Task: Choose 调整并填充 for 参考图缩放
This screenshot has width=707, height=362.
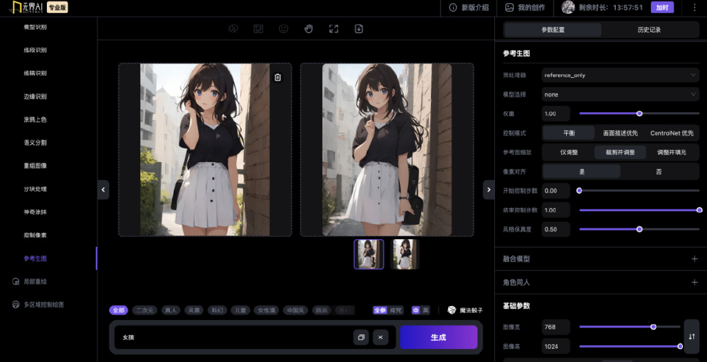Action: (x=672, y=152)
